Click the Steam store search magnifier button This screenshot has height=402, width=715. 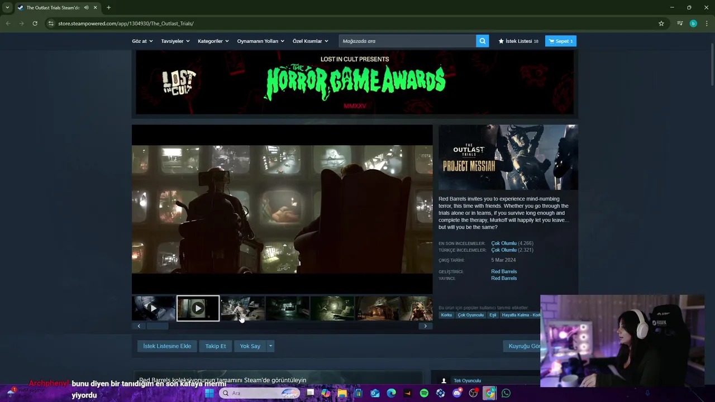pyautogui.click(x=482, y=41)
